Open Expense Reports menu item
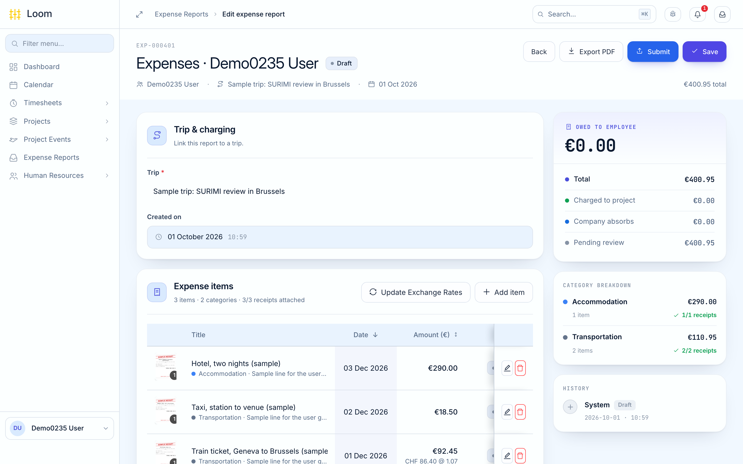Image resolution: width=743 pixels, height=464 pixels. pos(60,158)
